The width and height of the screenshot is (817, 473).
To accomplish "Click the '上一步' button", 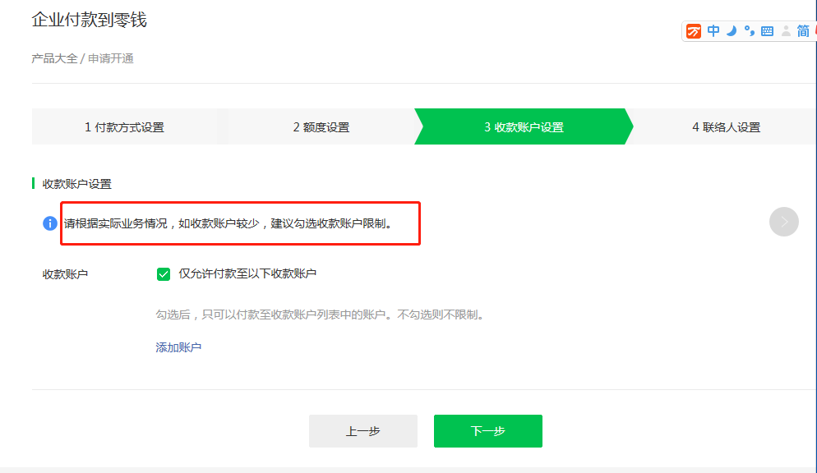I will [x=363, y=431].
